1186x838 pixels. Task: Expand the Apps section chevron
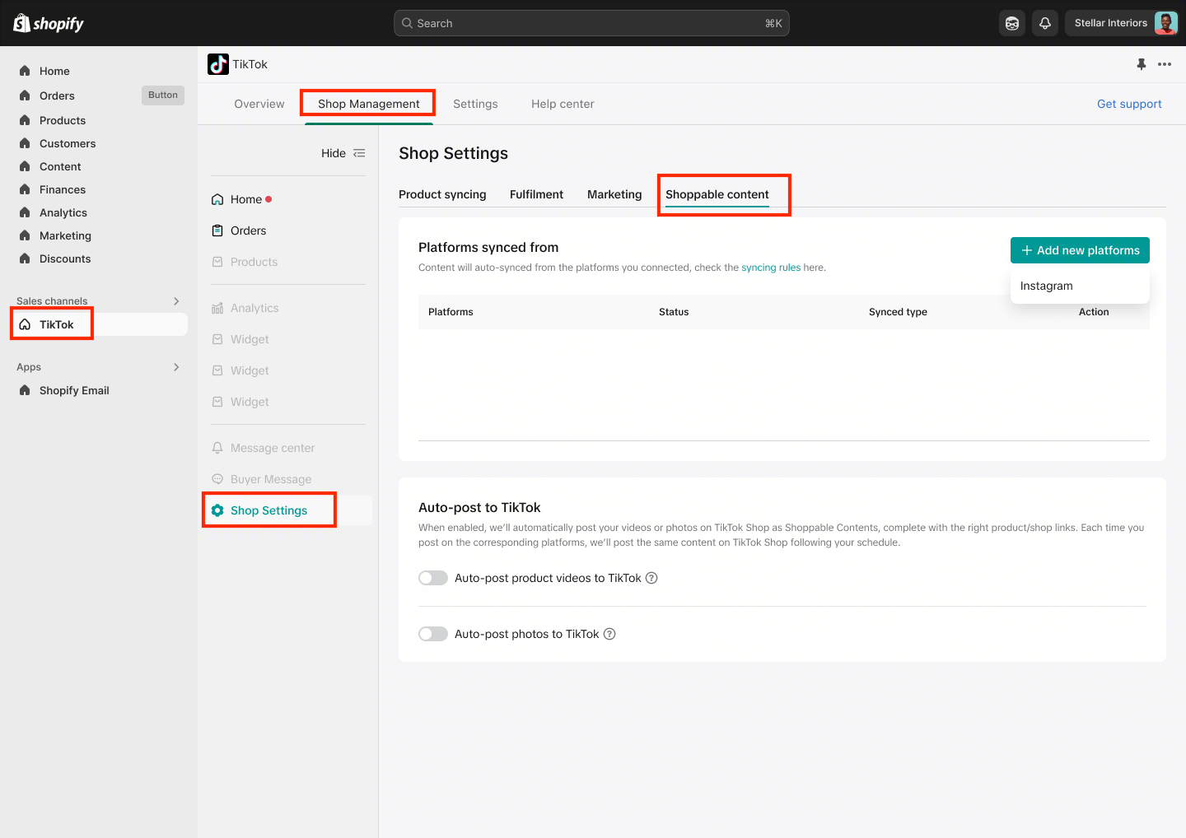click(x=176, y=367)
